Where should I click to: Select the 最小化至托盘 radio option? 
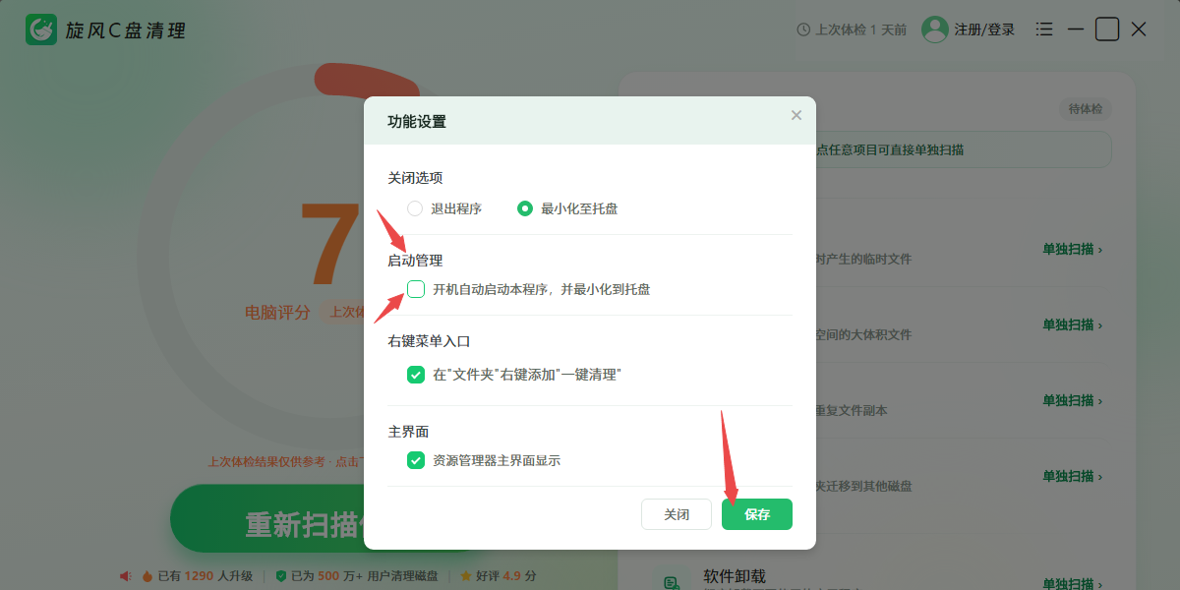click(525, 208)
